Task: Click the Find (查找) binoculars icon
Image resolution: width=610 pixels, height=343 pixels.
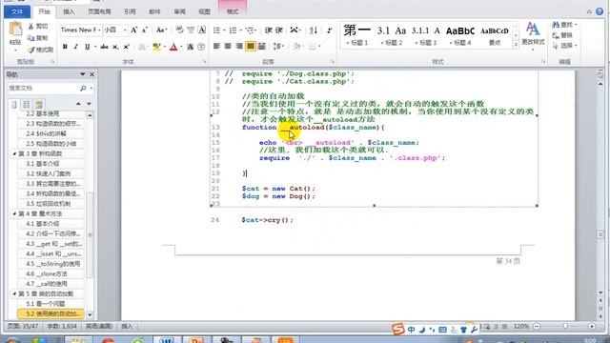Action: coord(556,25)
